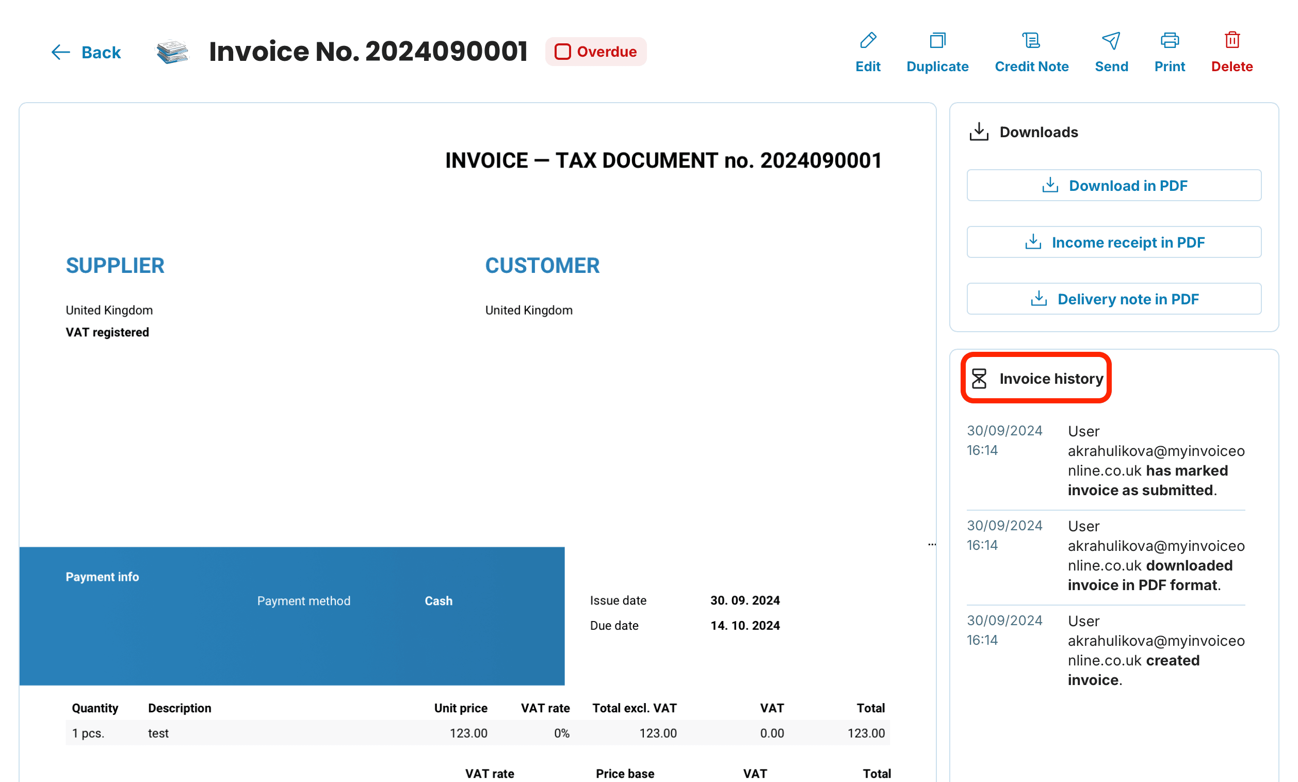Click the 'INVOICE — TAX DOCUMENT no. 2024090001' title
This screenshot has width=1298, height=782.
[663, 160]
